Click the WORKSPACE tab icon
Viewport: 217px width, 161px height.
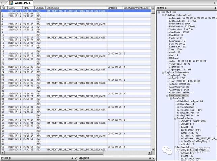[11, 3]
